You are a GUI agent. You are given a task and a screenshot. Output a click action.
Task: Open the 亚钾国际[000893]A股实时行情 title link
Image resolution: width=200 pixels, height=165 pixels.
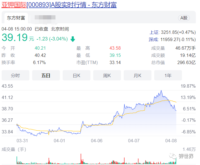coord(59,5)
